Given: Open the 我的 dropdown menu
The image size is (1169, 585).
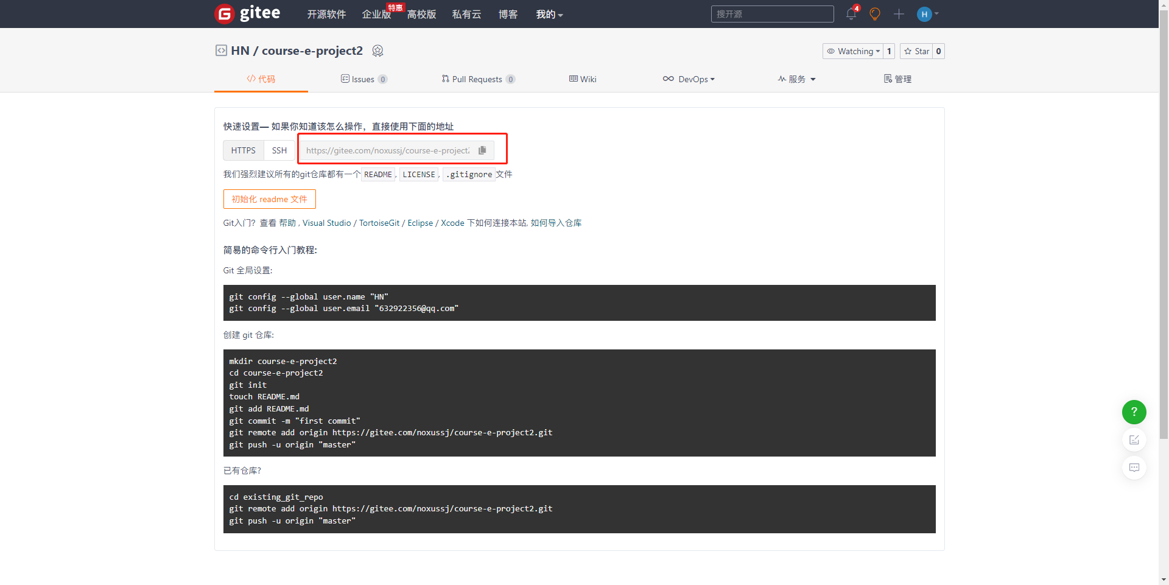Looking at the screenshot, I should pos(549,14).
